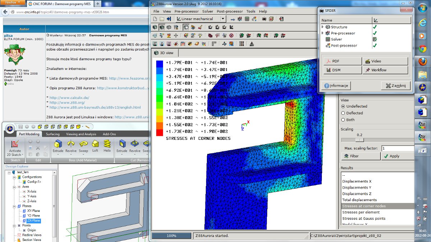Open Google Chrome from the taskbar
This screenshot has height=242, width=431.
(x=422, y=49)
